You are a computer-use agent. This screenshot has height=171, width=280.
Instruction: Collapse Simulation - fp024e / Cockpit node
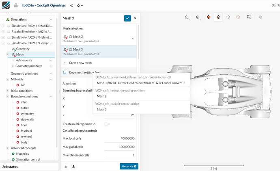pyautogui.click(x=3, y=43)
